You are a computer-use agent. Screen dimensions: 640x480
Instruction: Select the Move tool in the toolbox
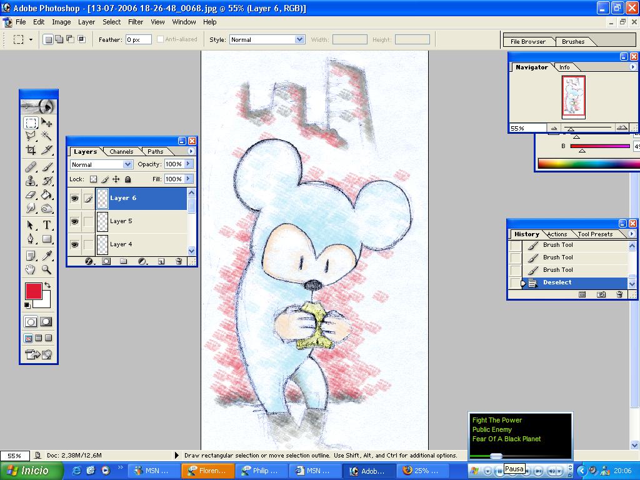[47, 122]
